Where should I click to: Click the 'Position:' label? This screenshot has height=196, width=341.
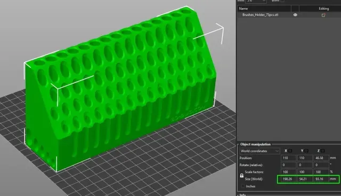click(246, 158)
